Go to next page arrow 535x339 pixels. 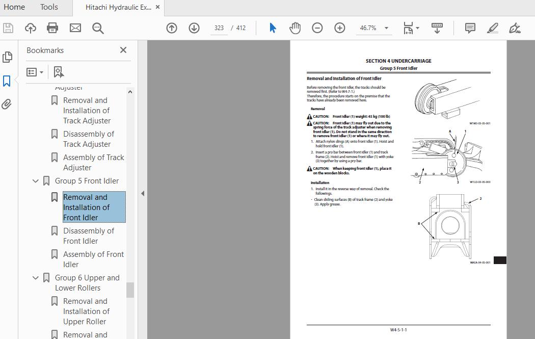pos(194,28)
